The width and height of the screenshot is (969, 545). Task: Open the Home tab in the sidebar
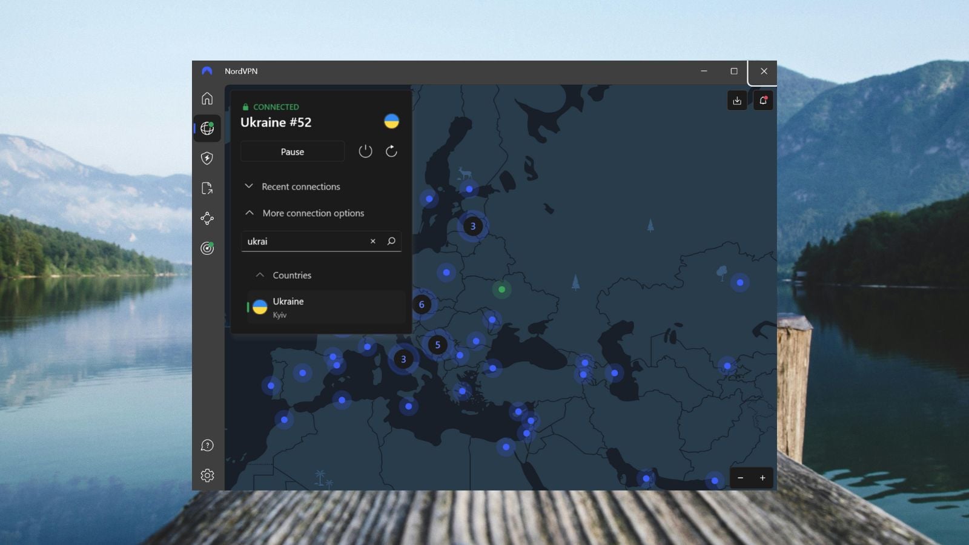click(x=207, y=97)
